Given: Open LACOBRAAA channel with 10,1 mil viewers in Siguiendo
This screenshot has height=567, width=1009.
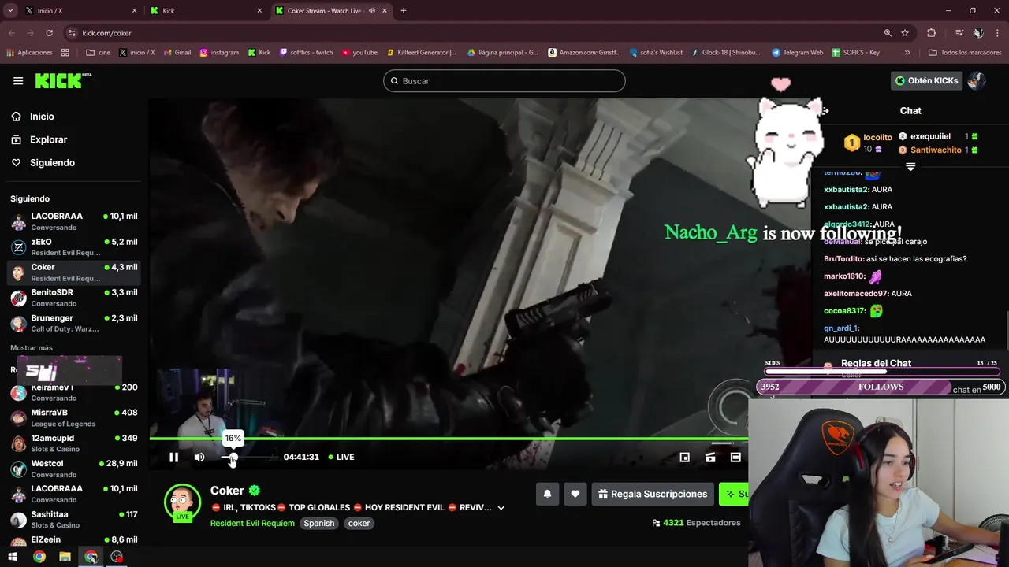Looking at the screenshot, I should [x=74, y=221].
